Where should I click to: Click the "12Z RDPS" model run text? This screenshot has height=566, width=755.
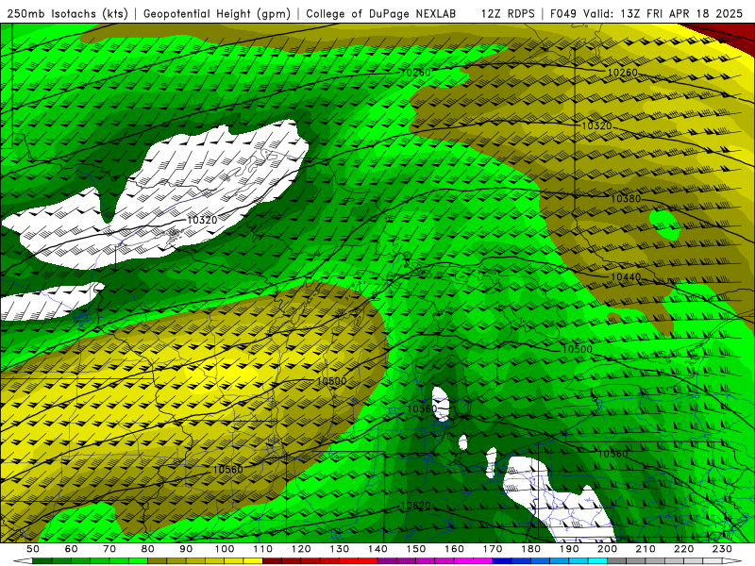click(x=508, y=14)
